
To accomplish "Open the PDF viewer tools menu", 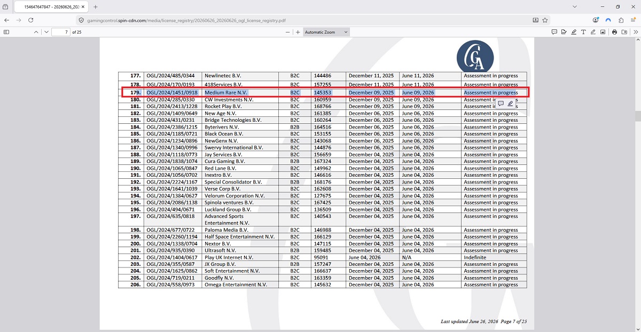I will tap(635, 32).
